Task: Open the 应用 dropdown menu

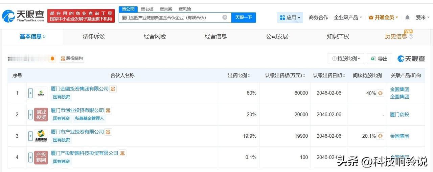Action: [x=290, y=18]
